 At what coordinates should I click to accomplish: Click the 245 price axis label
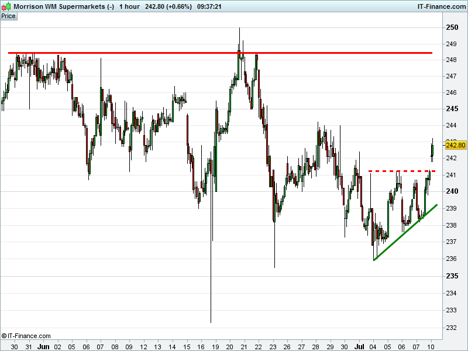point(452,109)
